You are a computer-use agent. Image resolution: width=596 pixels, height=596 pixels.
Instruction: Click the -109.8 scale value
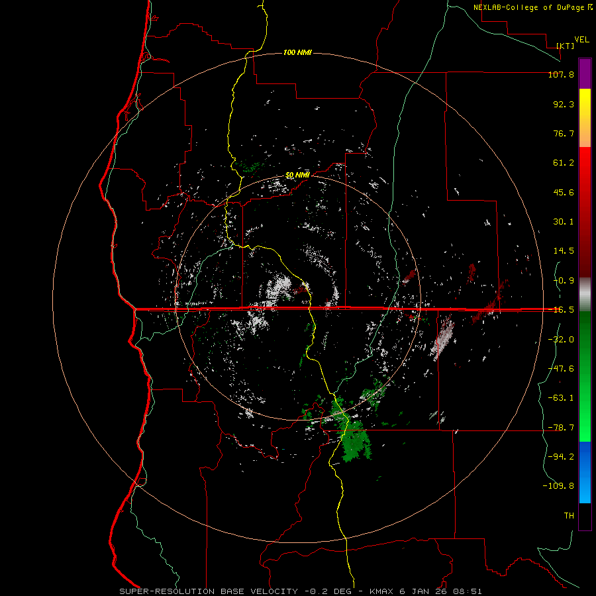click(558, 486)
